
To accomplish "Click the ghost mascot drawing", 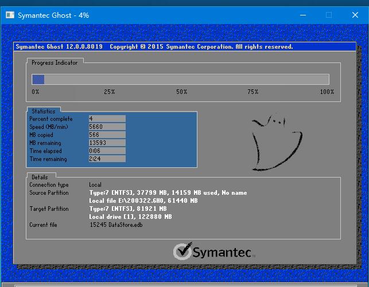I will [277, 143].
